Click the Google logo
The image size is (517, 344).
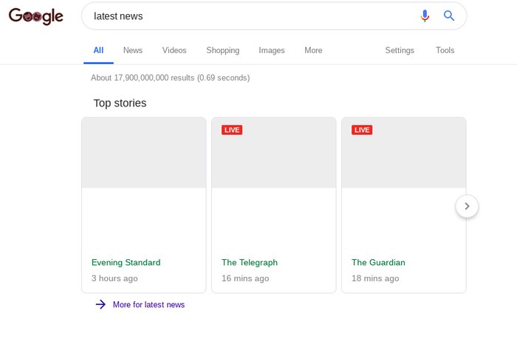coord(35,16)
